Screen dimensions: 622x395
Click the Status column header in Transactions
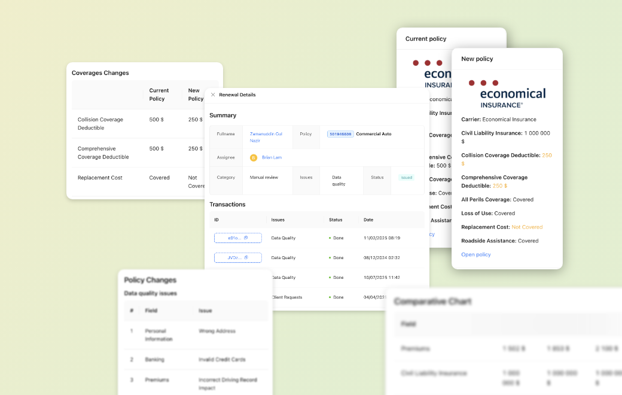336,220
